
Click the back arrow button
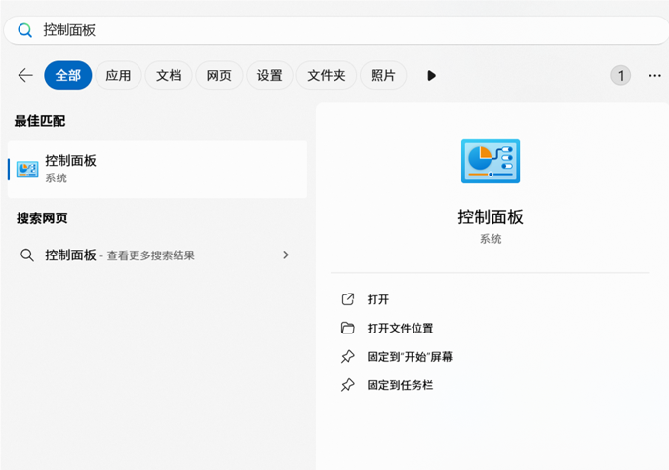pyautogui.click(x=25, y=76)
